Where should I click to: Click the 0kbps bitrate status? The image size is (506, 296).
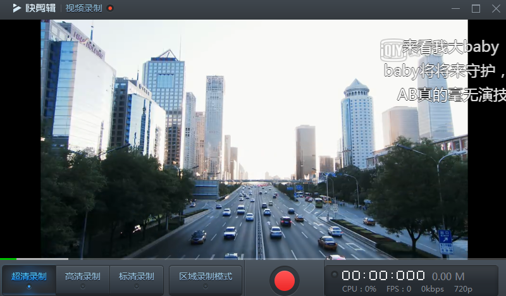click(x=433, y=289)
